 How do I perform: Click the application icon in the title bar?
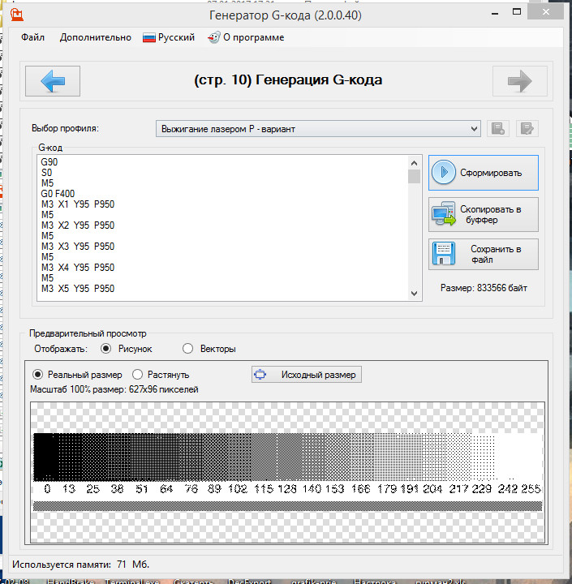(x=17, y=15)
